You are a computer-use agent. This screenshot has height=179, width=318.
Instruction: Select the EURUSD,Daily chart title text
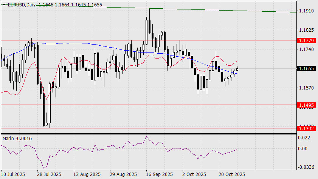click(22, 5)
